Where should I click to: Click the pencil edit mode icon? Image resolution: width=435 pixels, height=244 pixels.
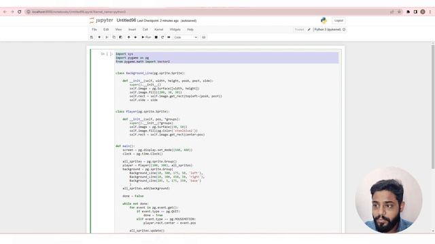click(309, 29)
